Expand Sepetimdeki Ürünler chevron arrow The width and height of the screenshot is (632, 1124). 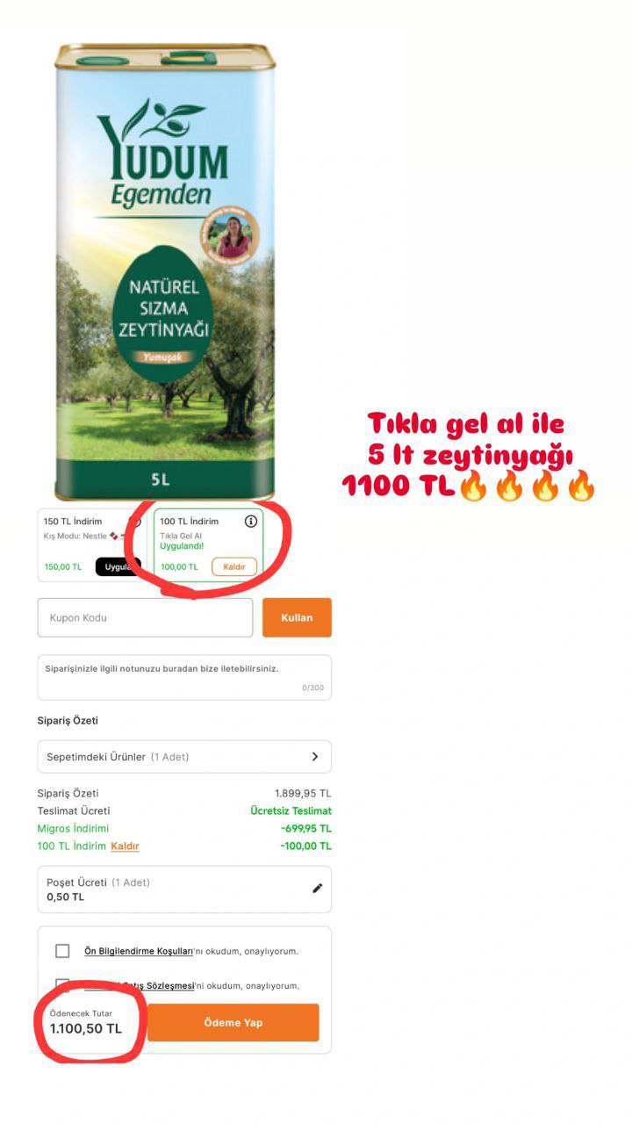click(315, 756)
